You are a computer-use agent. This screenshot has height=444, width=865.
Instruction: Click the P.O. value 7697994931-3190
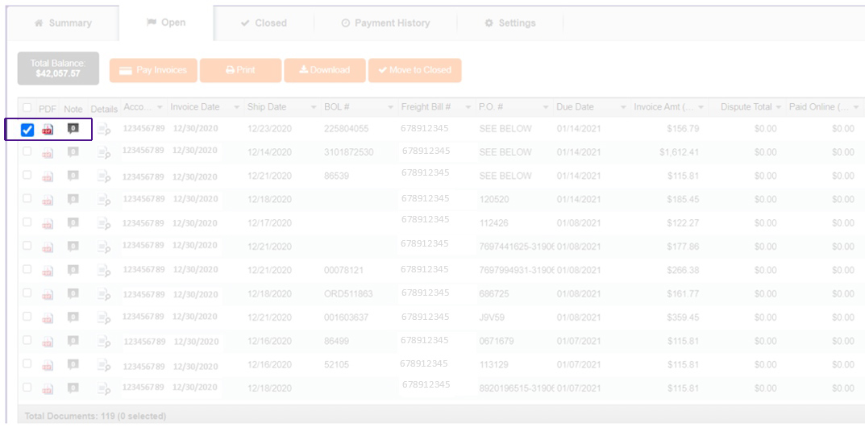click(517, 270)
